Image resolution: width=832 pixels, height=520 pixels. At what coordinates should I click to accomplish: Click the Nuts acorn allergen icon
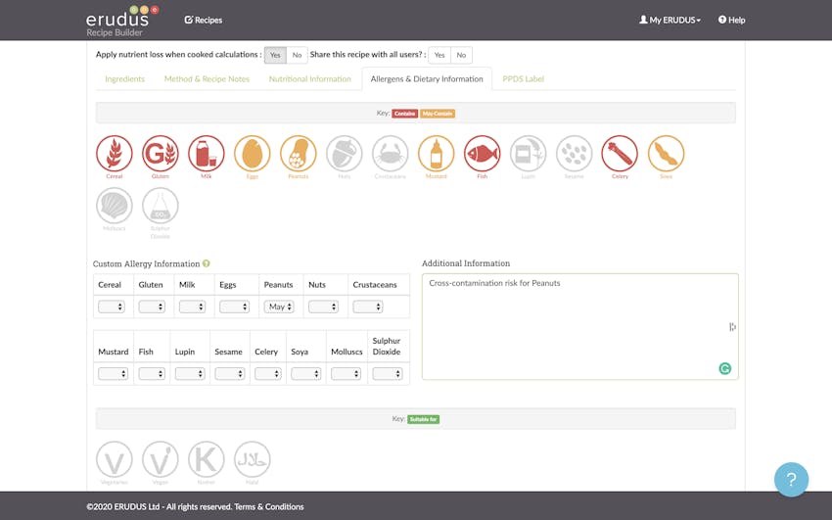(x=345, y=154)
